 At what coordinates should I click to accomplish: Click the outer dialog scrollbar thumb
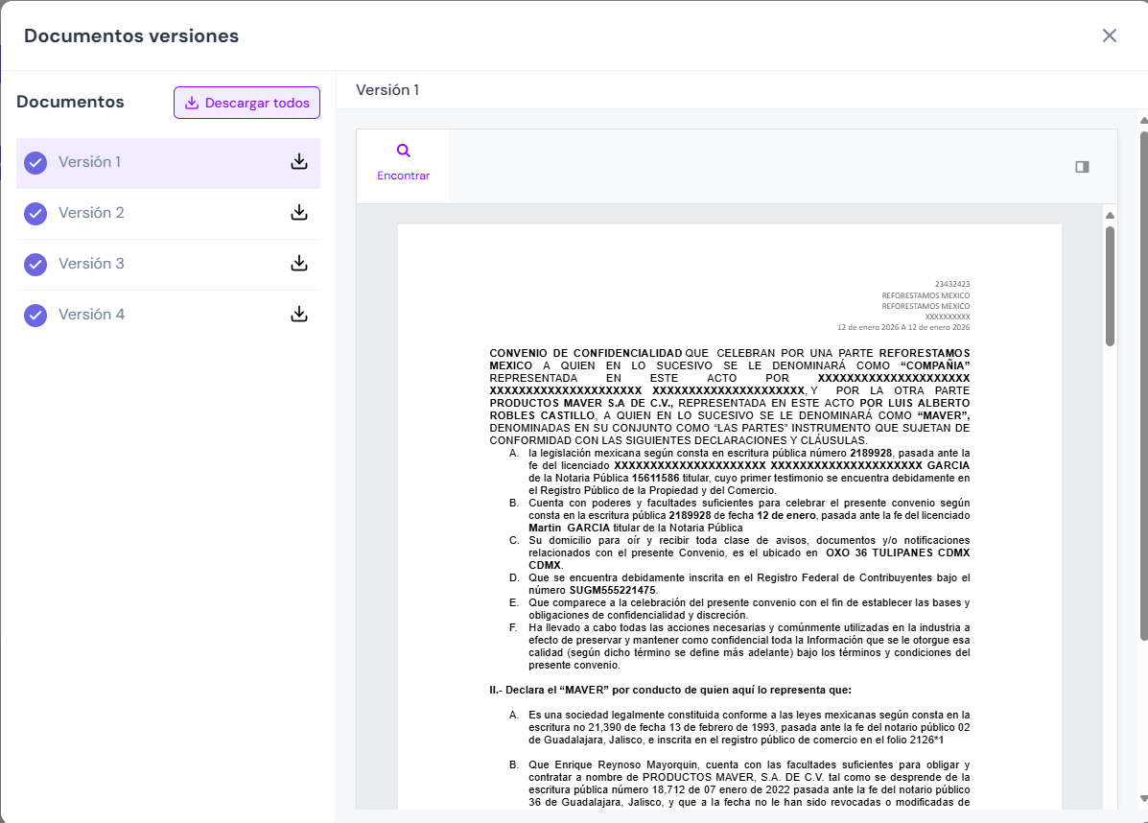tap(1142, 384)
